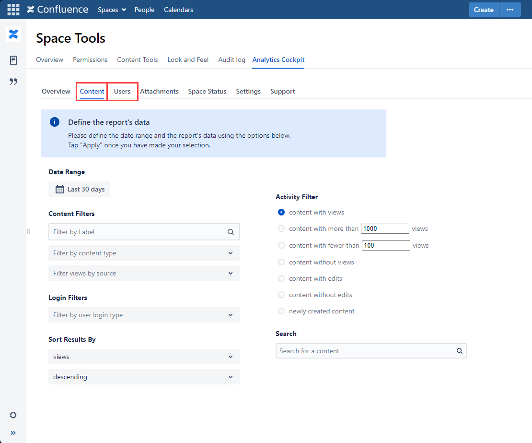
Task: Select 'newly created content' radio option
Action: tap(281, 311)
